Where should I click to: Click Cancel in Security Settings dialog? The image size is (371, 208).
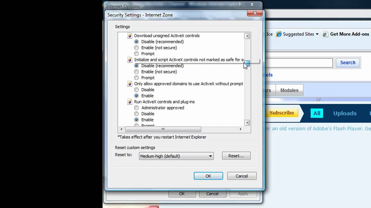coord(242,176)
